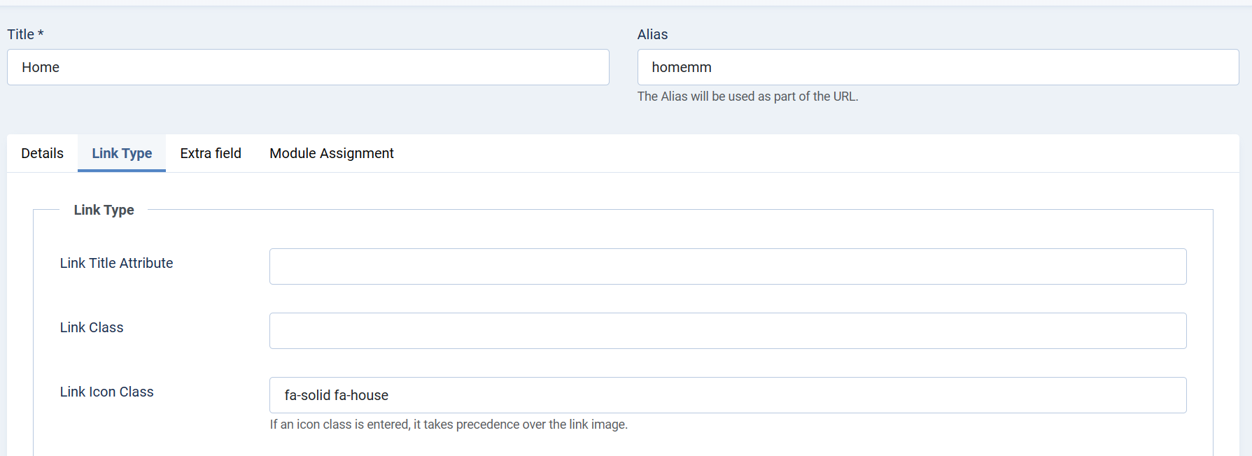Switch to the Details tab

pyautogui.click(x=42, y=153)
